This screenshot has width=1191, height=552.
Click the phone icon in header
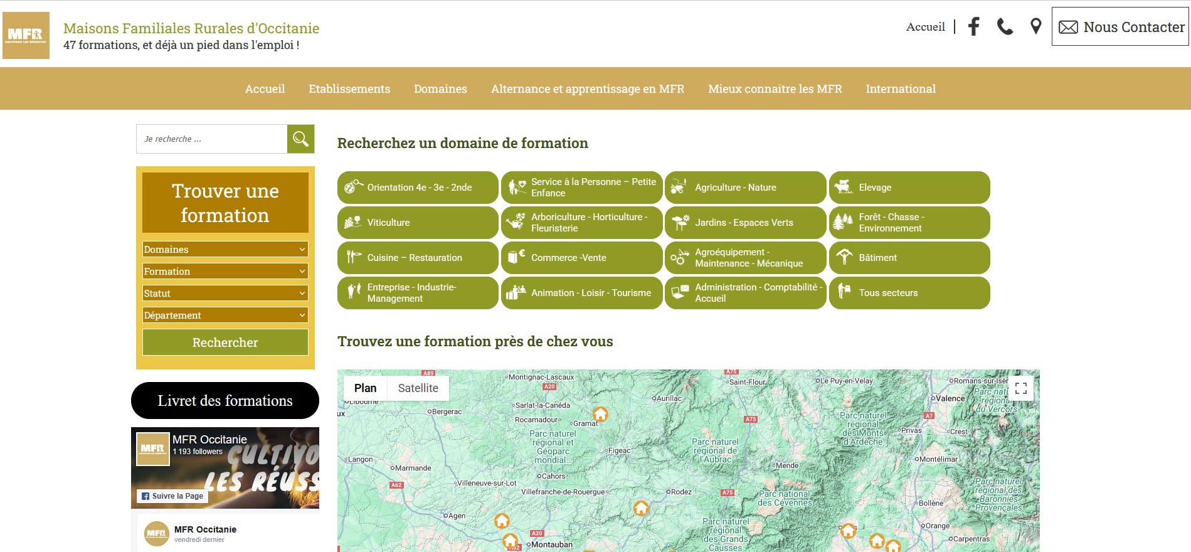click(x=1005, y=26)
